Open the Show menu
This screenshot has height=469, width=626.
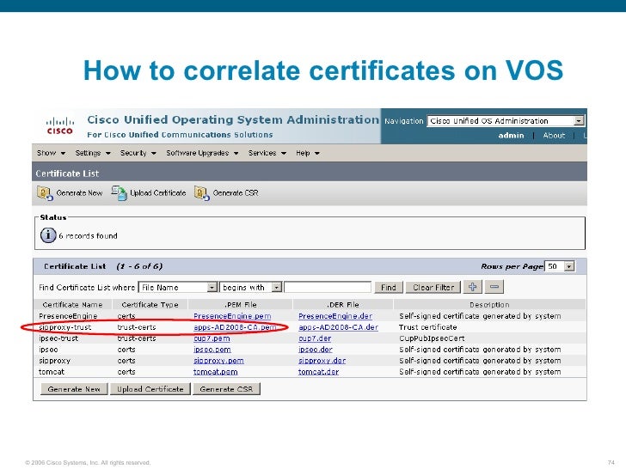pyautogui.click(x=51, y=153)
